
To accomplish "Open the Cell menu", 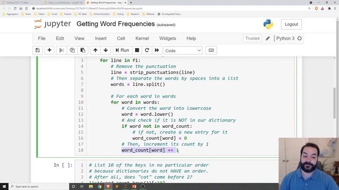I will pyautogui.click(x=121, y=39).
